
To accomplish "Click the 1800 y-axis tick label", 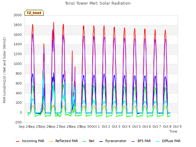I will click(18, 25).
